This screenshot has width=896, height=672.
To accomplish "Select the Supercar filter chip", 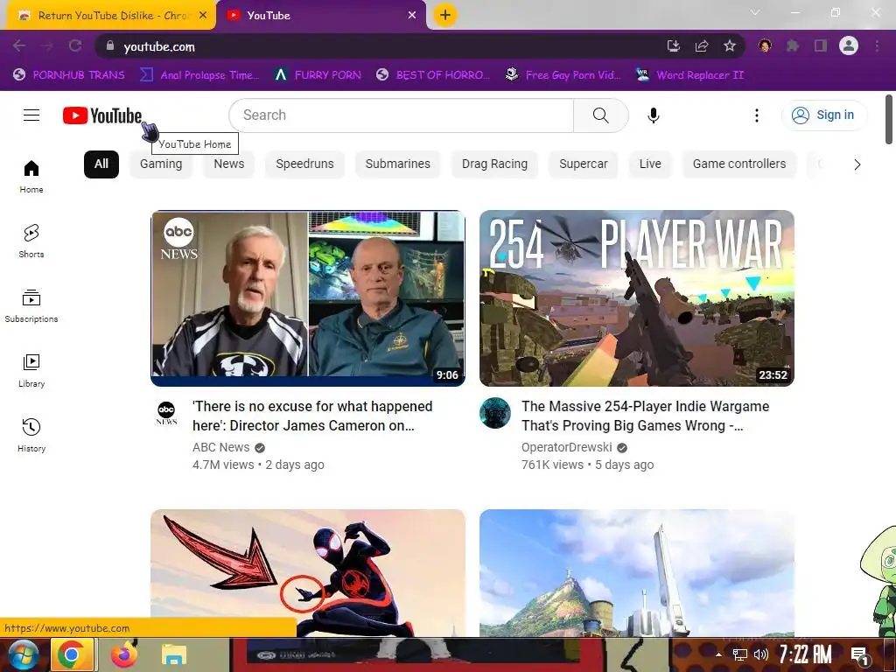I will [x=584, y=164].
